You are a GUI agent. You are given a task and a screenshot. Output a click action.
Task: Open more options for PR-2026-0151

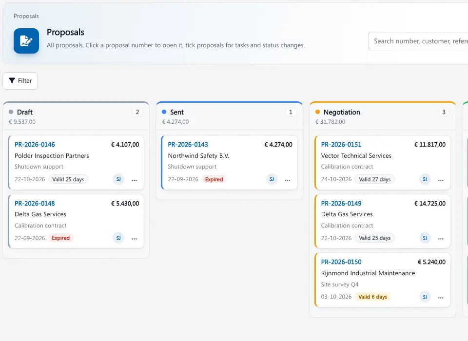pyautogui.click(x=441, y=180)
